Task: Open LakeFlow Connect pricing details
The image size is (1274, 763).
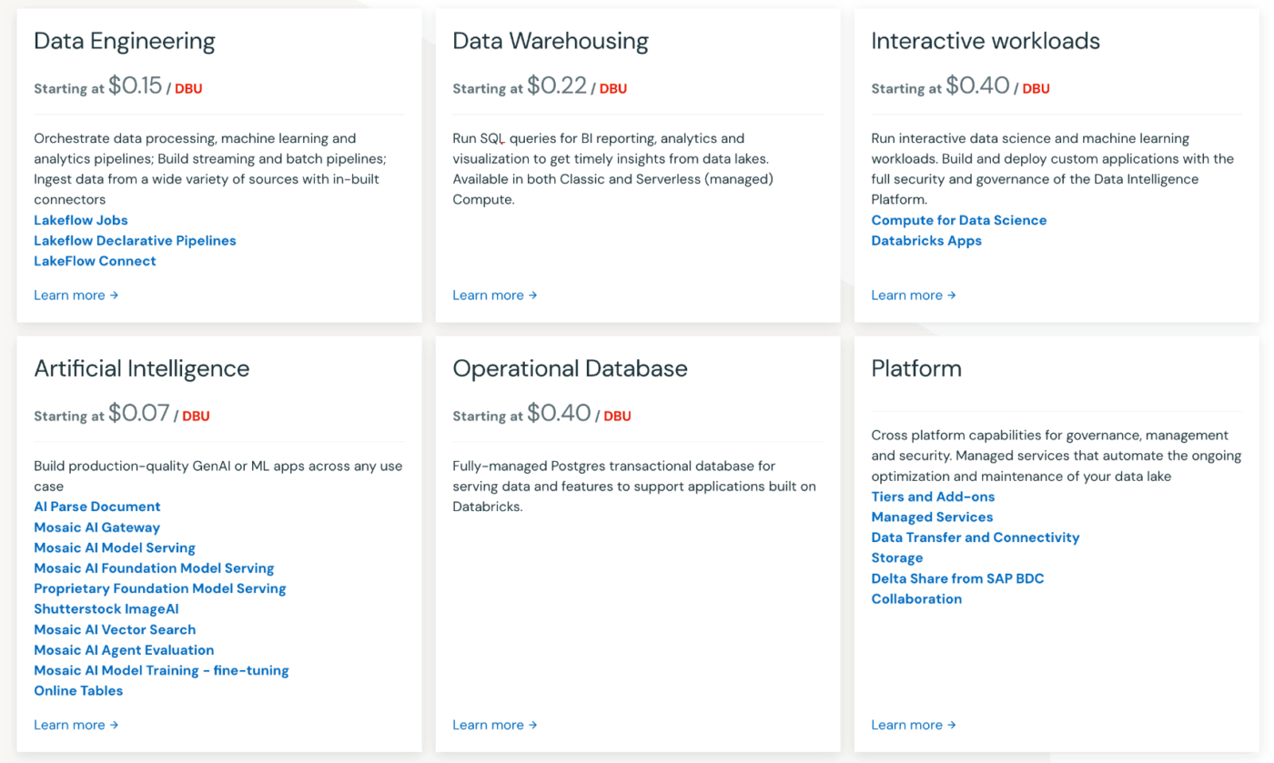Action: coord(95,261)
